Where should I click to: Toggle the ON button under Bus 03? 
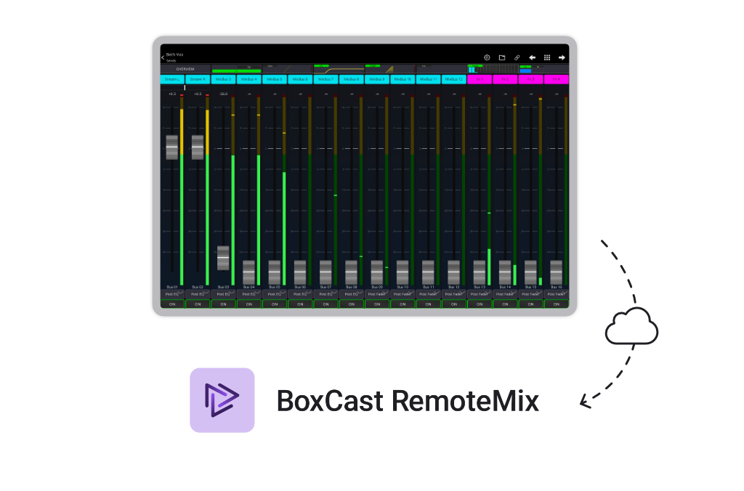pyautogui.click(x=224, y=304)
